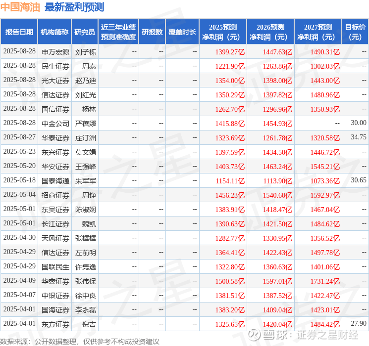Select institution 长江证券

coord(55,224)
